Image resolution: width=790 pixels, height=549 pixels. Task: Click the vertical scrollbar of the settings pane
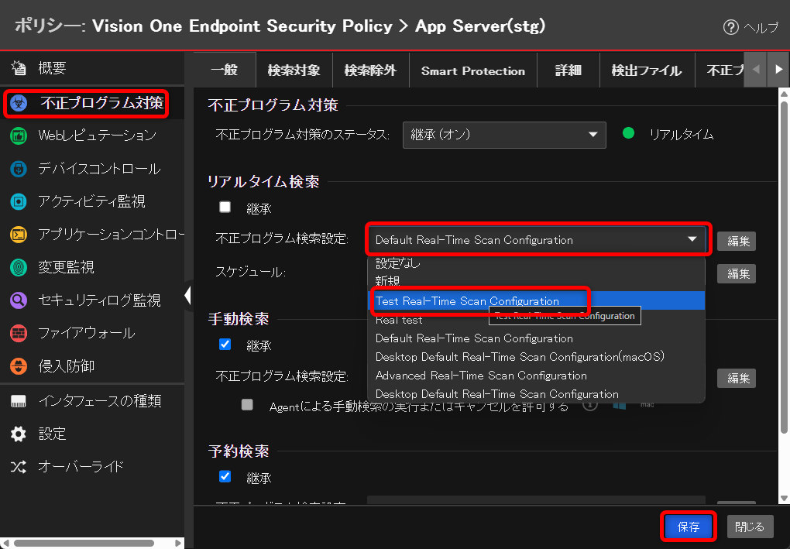[x=784, y=267]
